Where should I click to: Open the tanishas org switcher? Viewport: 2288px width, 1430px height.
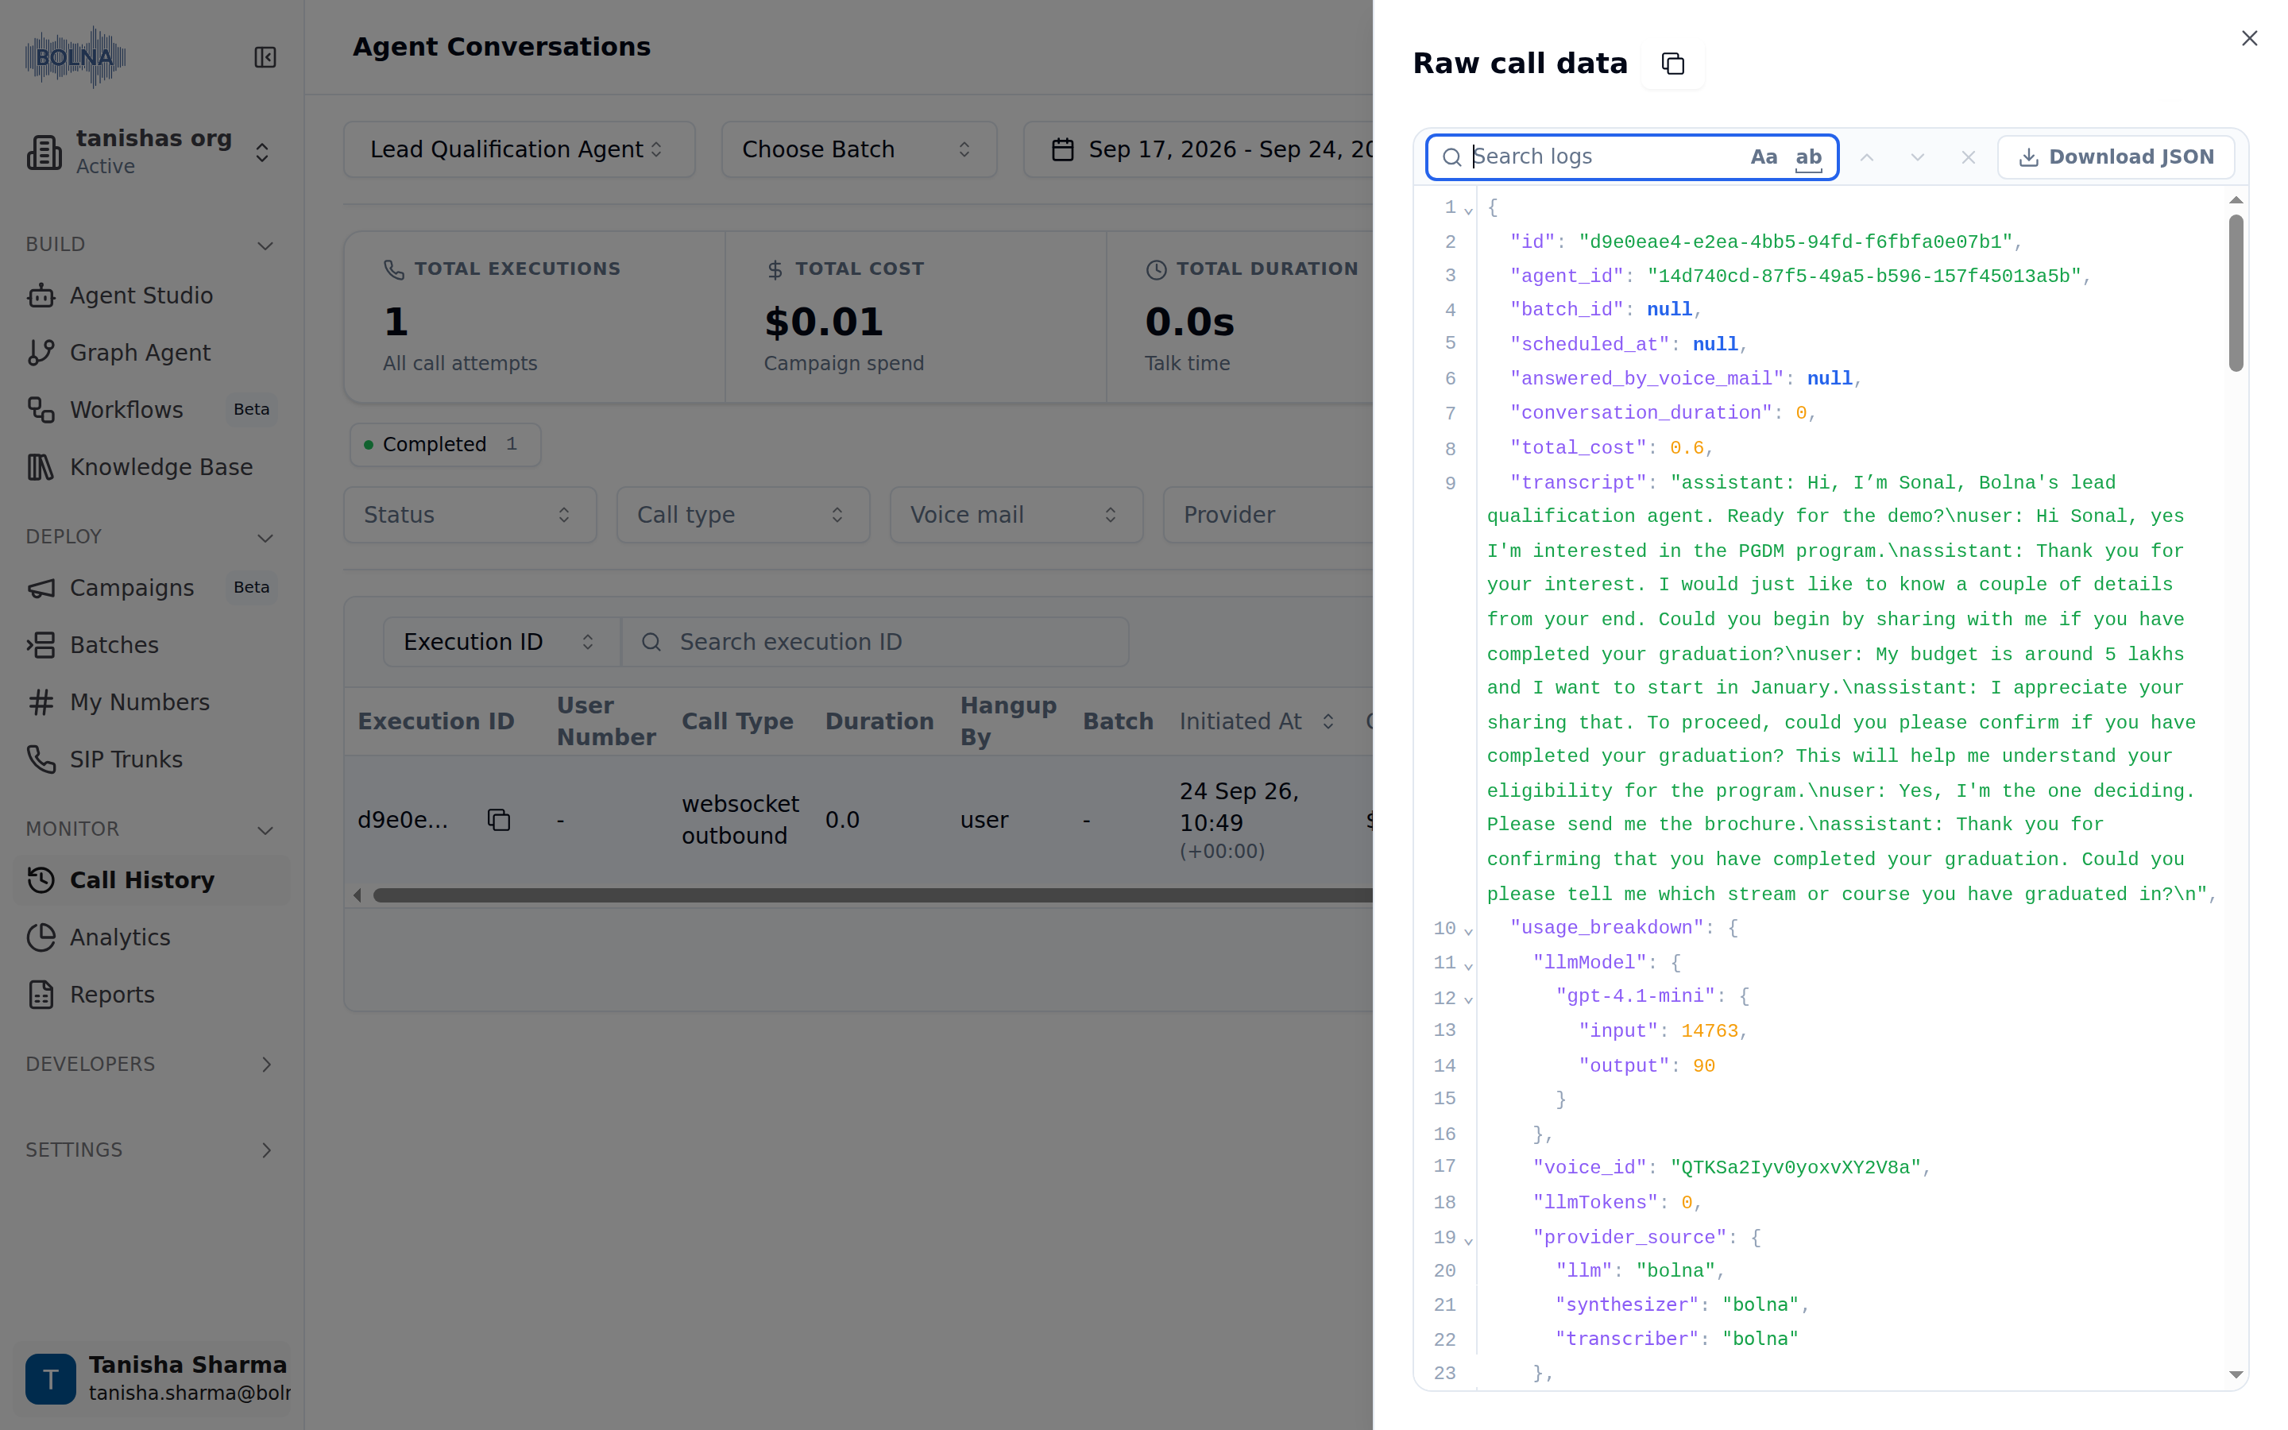(x=153, y=151)
